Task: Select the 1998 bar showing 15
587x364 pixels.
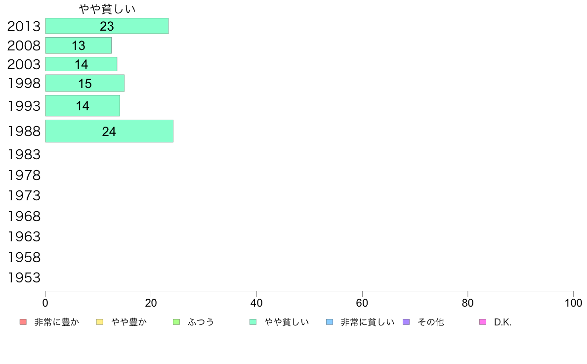Action: pos(85,83)
